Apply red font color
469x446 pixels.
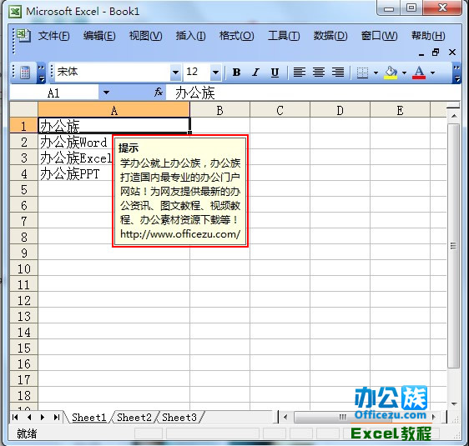click(419, 73)
